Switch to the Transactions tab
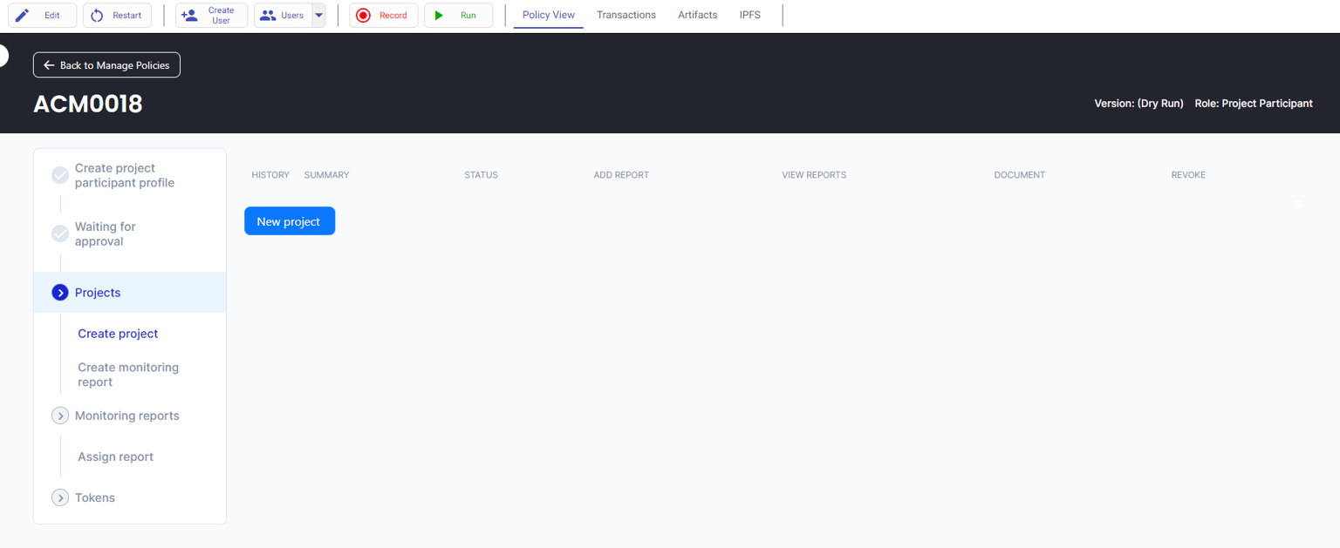1340x548 pixels. [x=626, y=15]
